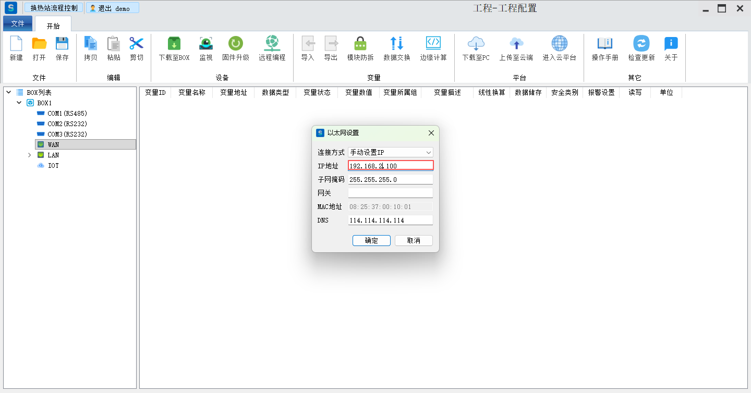The image size is (751, 393).
Task: Confirm Ethernet settings with 确定 button
Action: coord(371,241)
